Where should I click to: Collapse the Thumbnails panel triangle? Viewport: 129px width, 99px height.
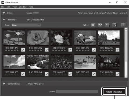pos(4,20)
